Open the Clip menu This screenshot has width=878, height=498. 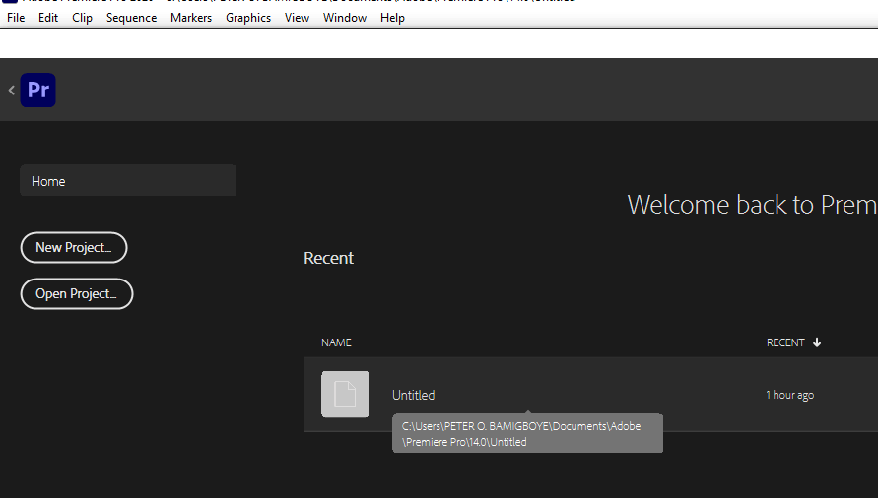pos(82,18)
